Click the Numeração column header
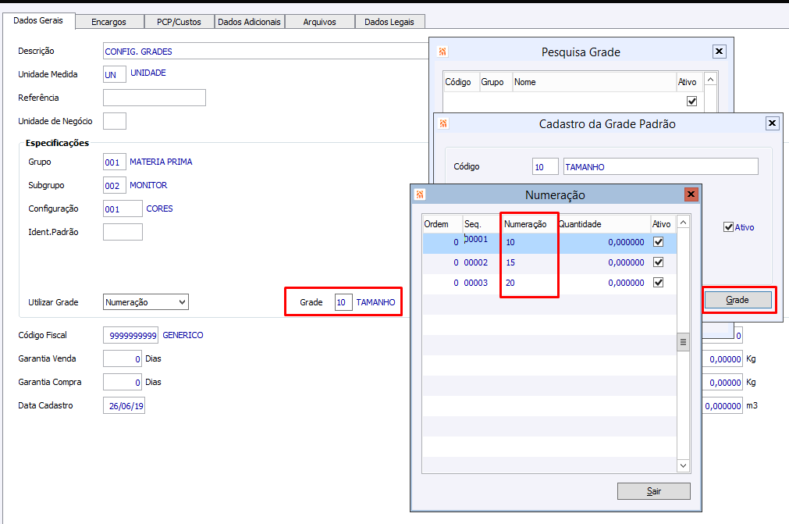 pyautogui.click(x=529, y=224)
